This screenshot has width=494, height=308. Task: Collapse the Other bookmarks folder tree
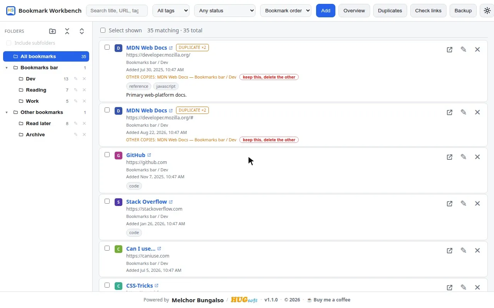pos(7,112)
